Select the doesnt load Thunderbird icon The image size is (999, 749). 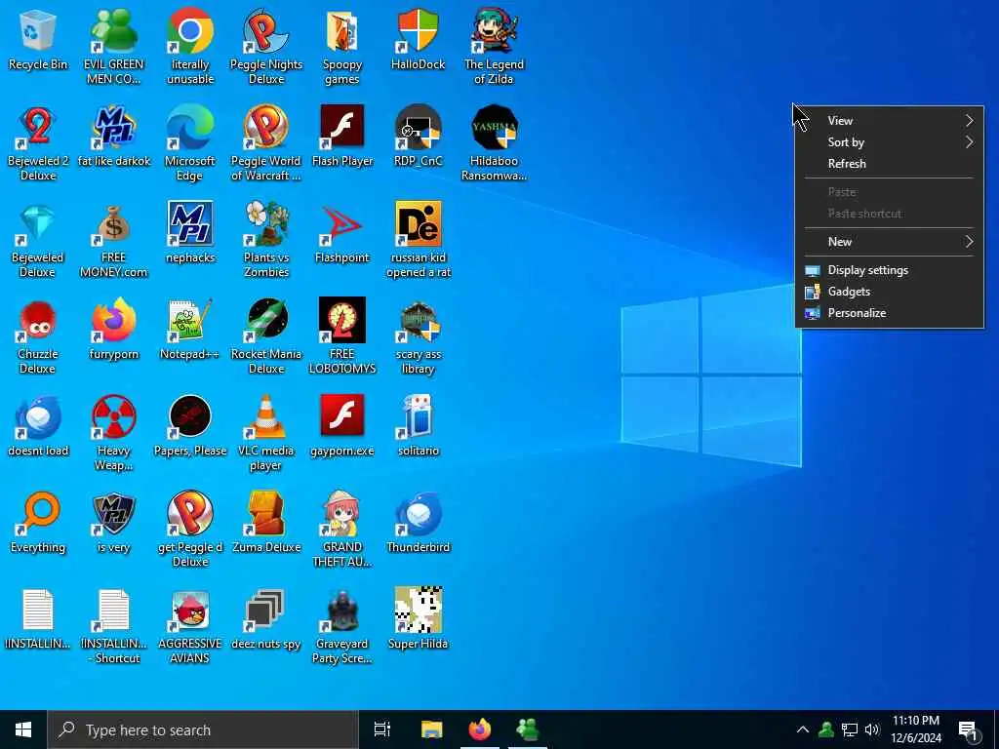38,417
